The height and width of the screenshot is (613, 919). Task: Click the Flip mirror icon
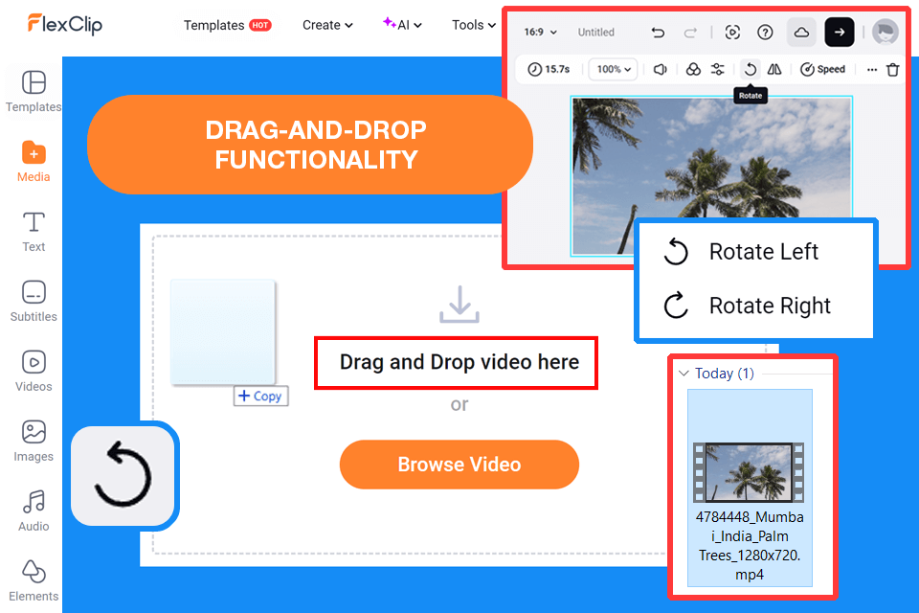[774, 69]
